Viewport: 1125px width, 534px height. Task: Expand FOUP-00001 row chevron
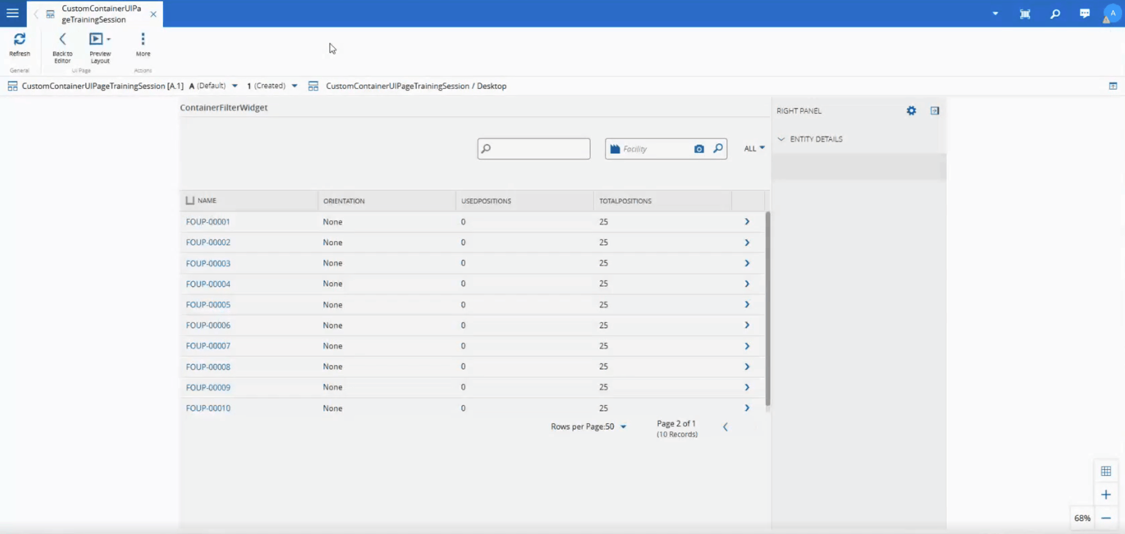coord(747,222)
